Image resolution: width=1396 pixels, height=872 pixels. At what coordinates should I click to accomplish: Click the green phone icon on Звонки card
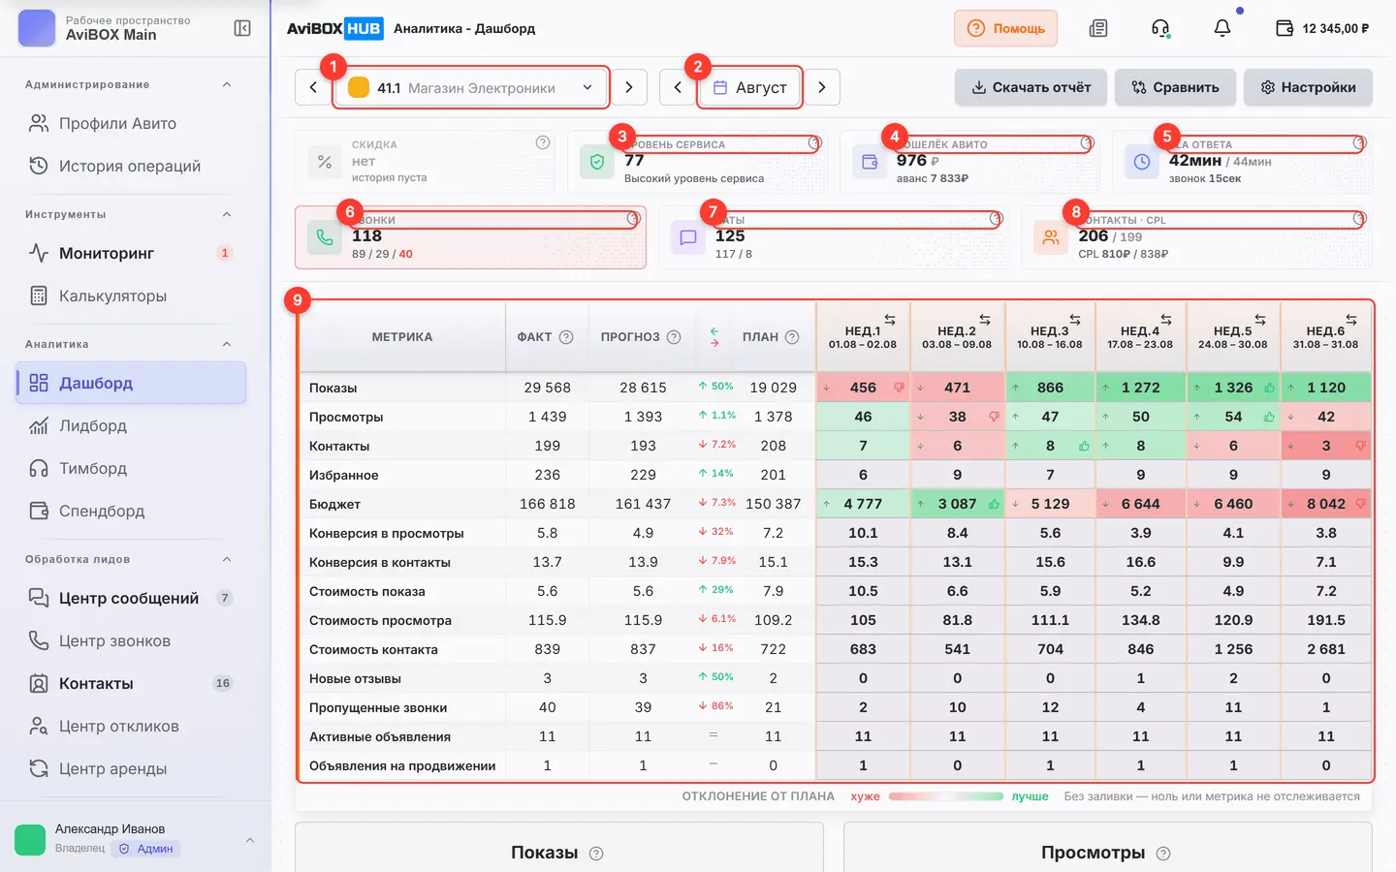325,236
